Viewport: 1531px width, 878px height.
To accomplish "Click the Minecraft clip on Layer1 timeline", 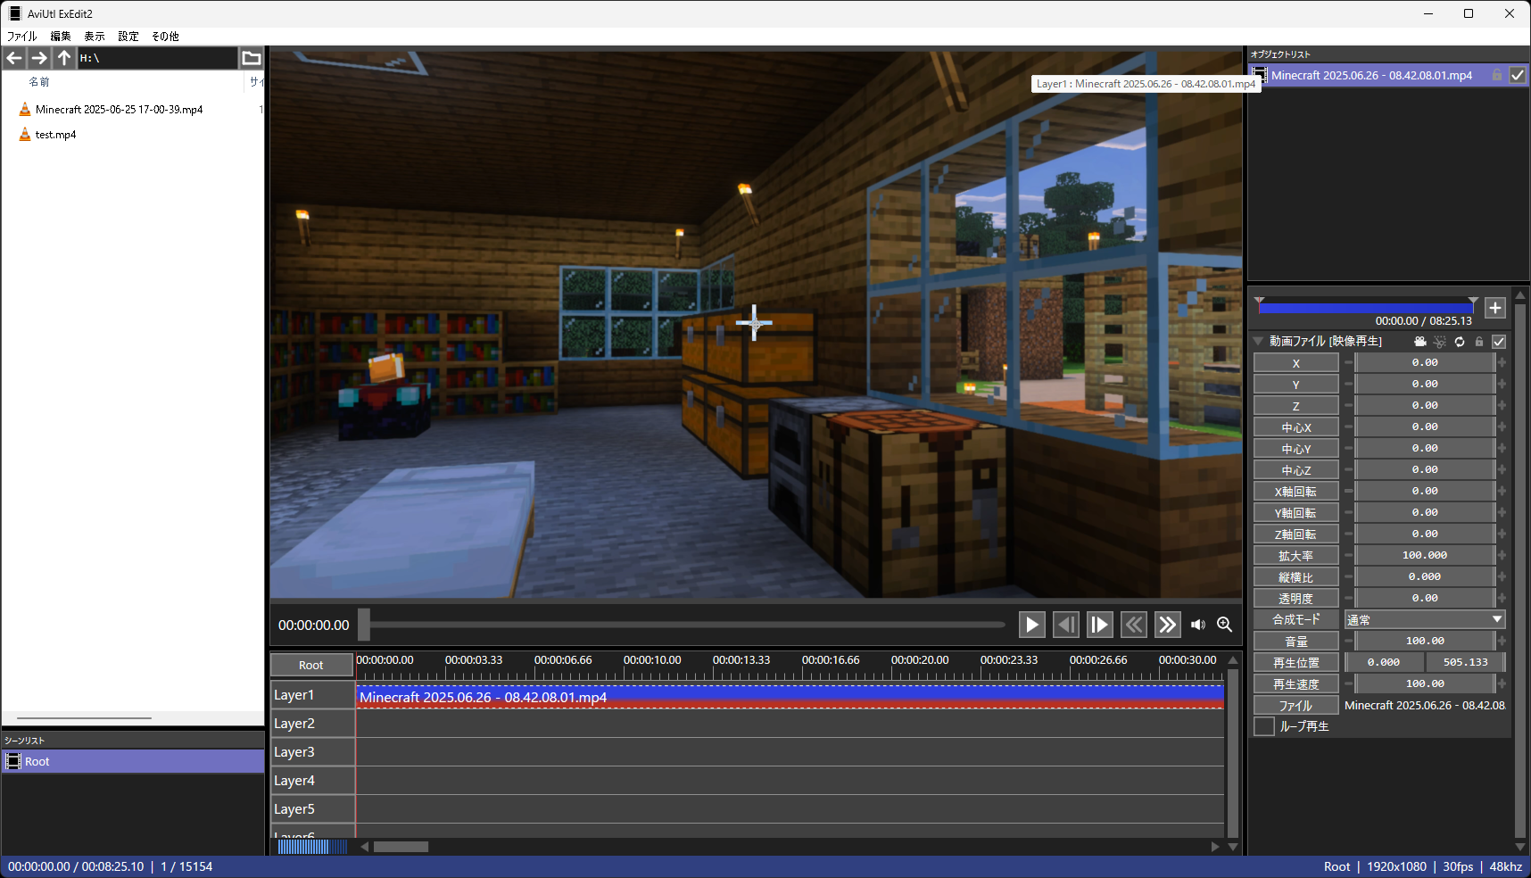I will coord(790,697).
